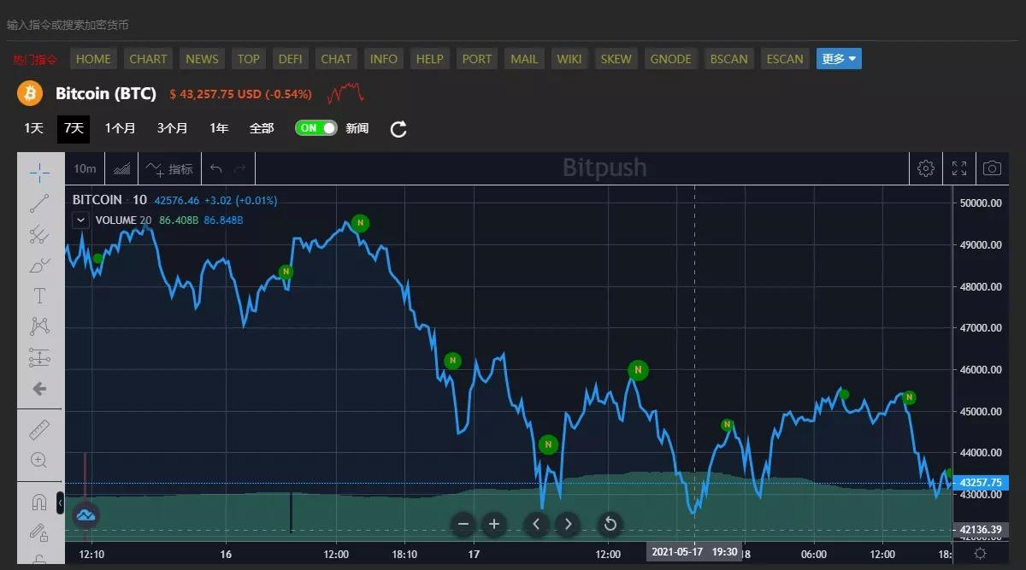Viewport: 1026px width, 570px height.
Task: Click the blue cloud chart button
Action: pyautogui.click(x=85, y=514)
